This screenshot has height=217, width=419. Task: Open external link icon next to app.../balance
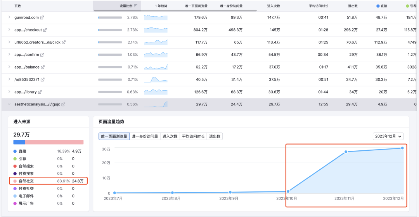pyautogui.click(x=43, y=67)
